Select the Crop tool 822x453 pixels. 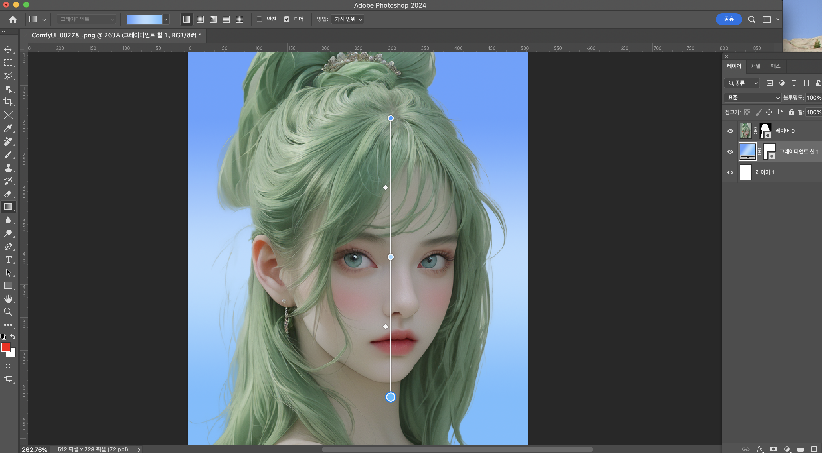click(8, 102)
